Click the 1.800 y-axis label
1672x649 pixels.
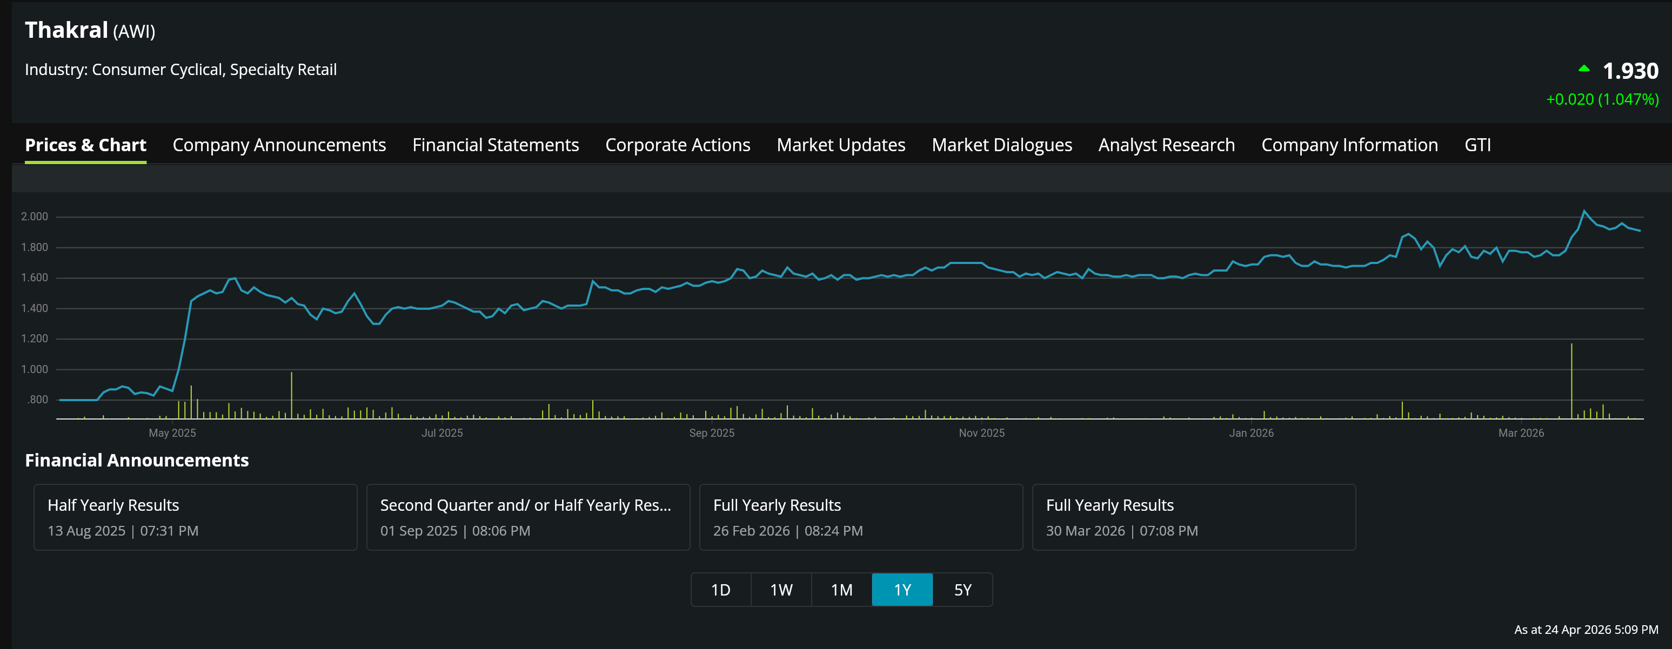coord(35,247)
